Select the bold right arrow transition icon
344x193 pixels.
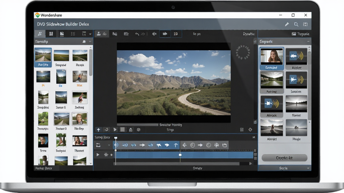(x=167, y=145)
